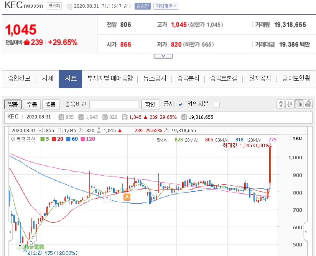Image resolution: width=316 pixels, height=256 pixels.
Task: Click disclosure marker B on chart
Action: (x=107, y=199)
